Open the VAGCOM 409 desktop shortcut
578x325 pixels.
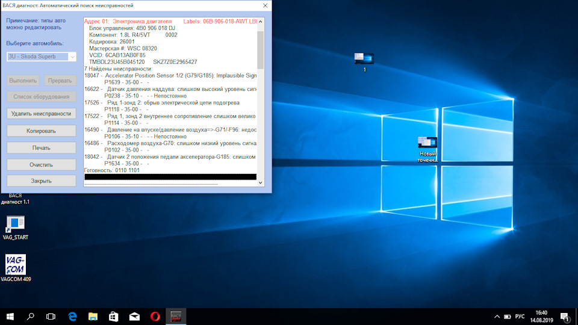pos(16,268)
